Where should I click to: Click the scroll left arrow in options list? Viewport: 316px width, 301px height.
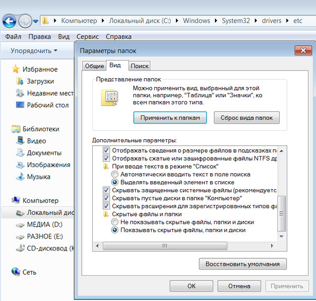coord(97,246)
